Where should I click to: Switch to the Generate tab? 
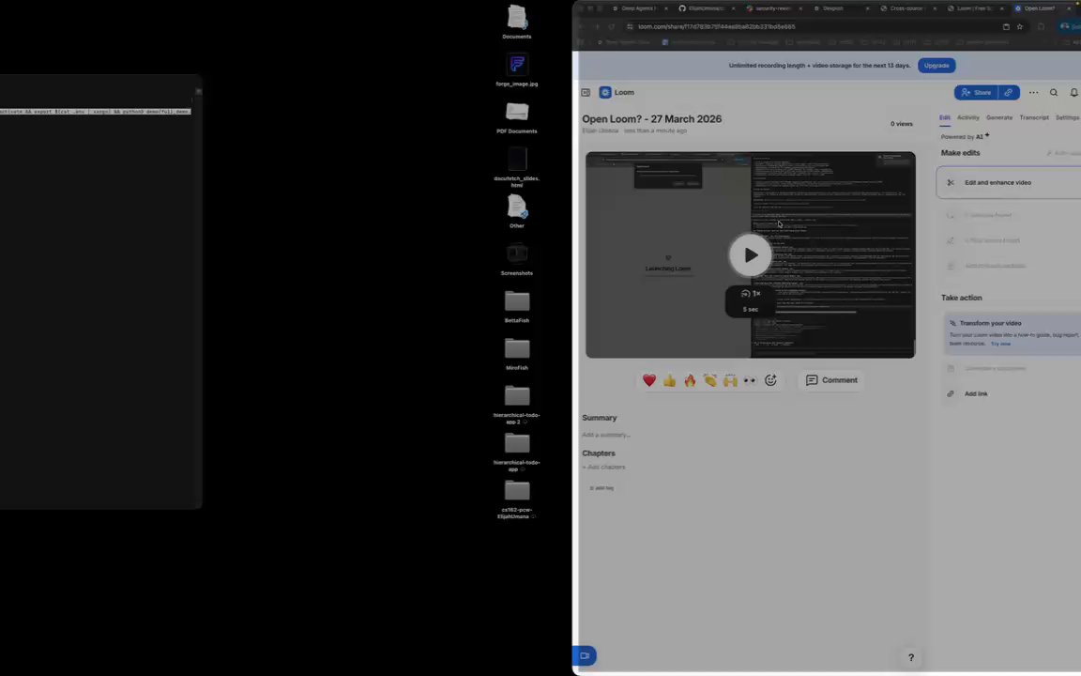[x=999, y=118]
